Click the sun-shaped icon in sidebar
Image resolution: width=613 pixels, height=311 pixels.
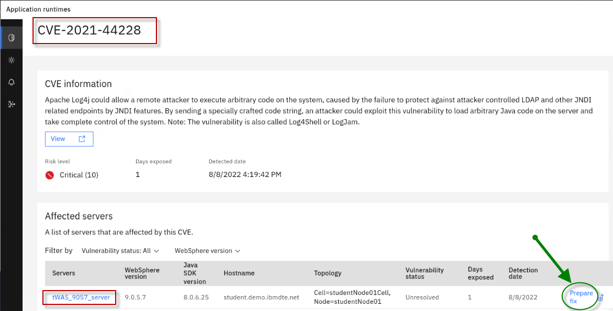click(11, 60)
